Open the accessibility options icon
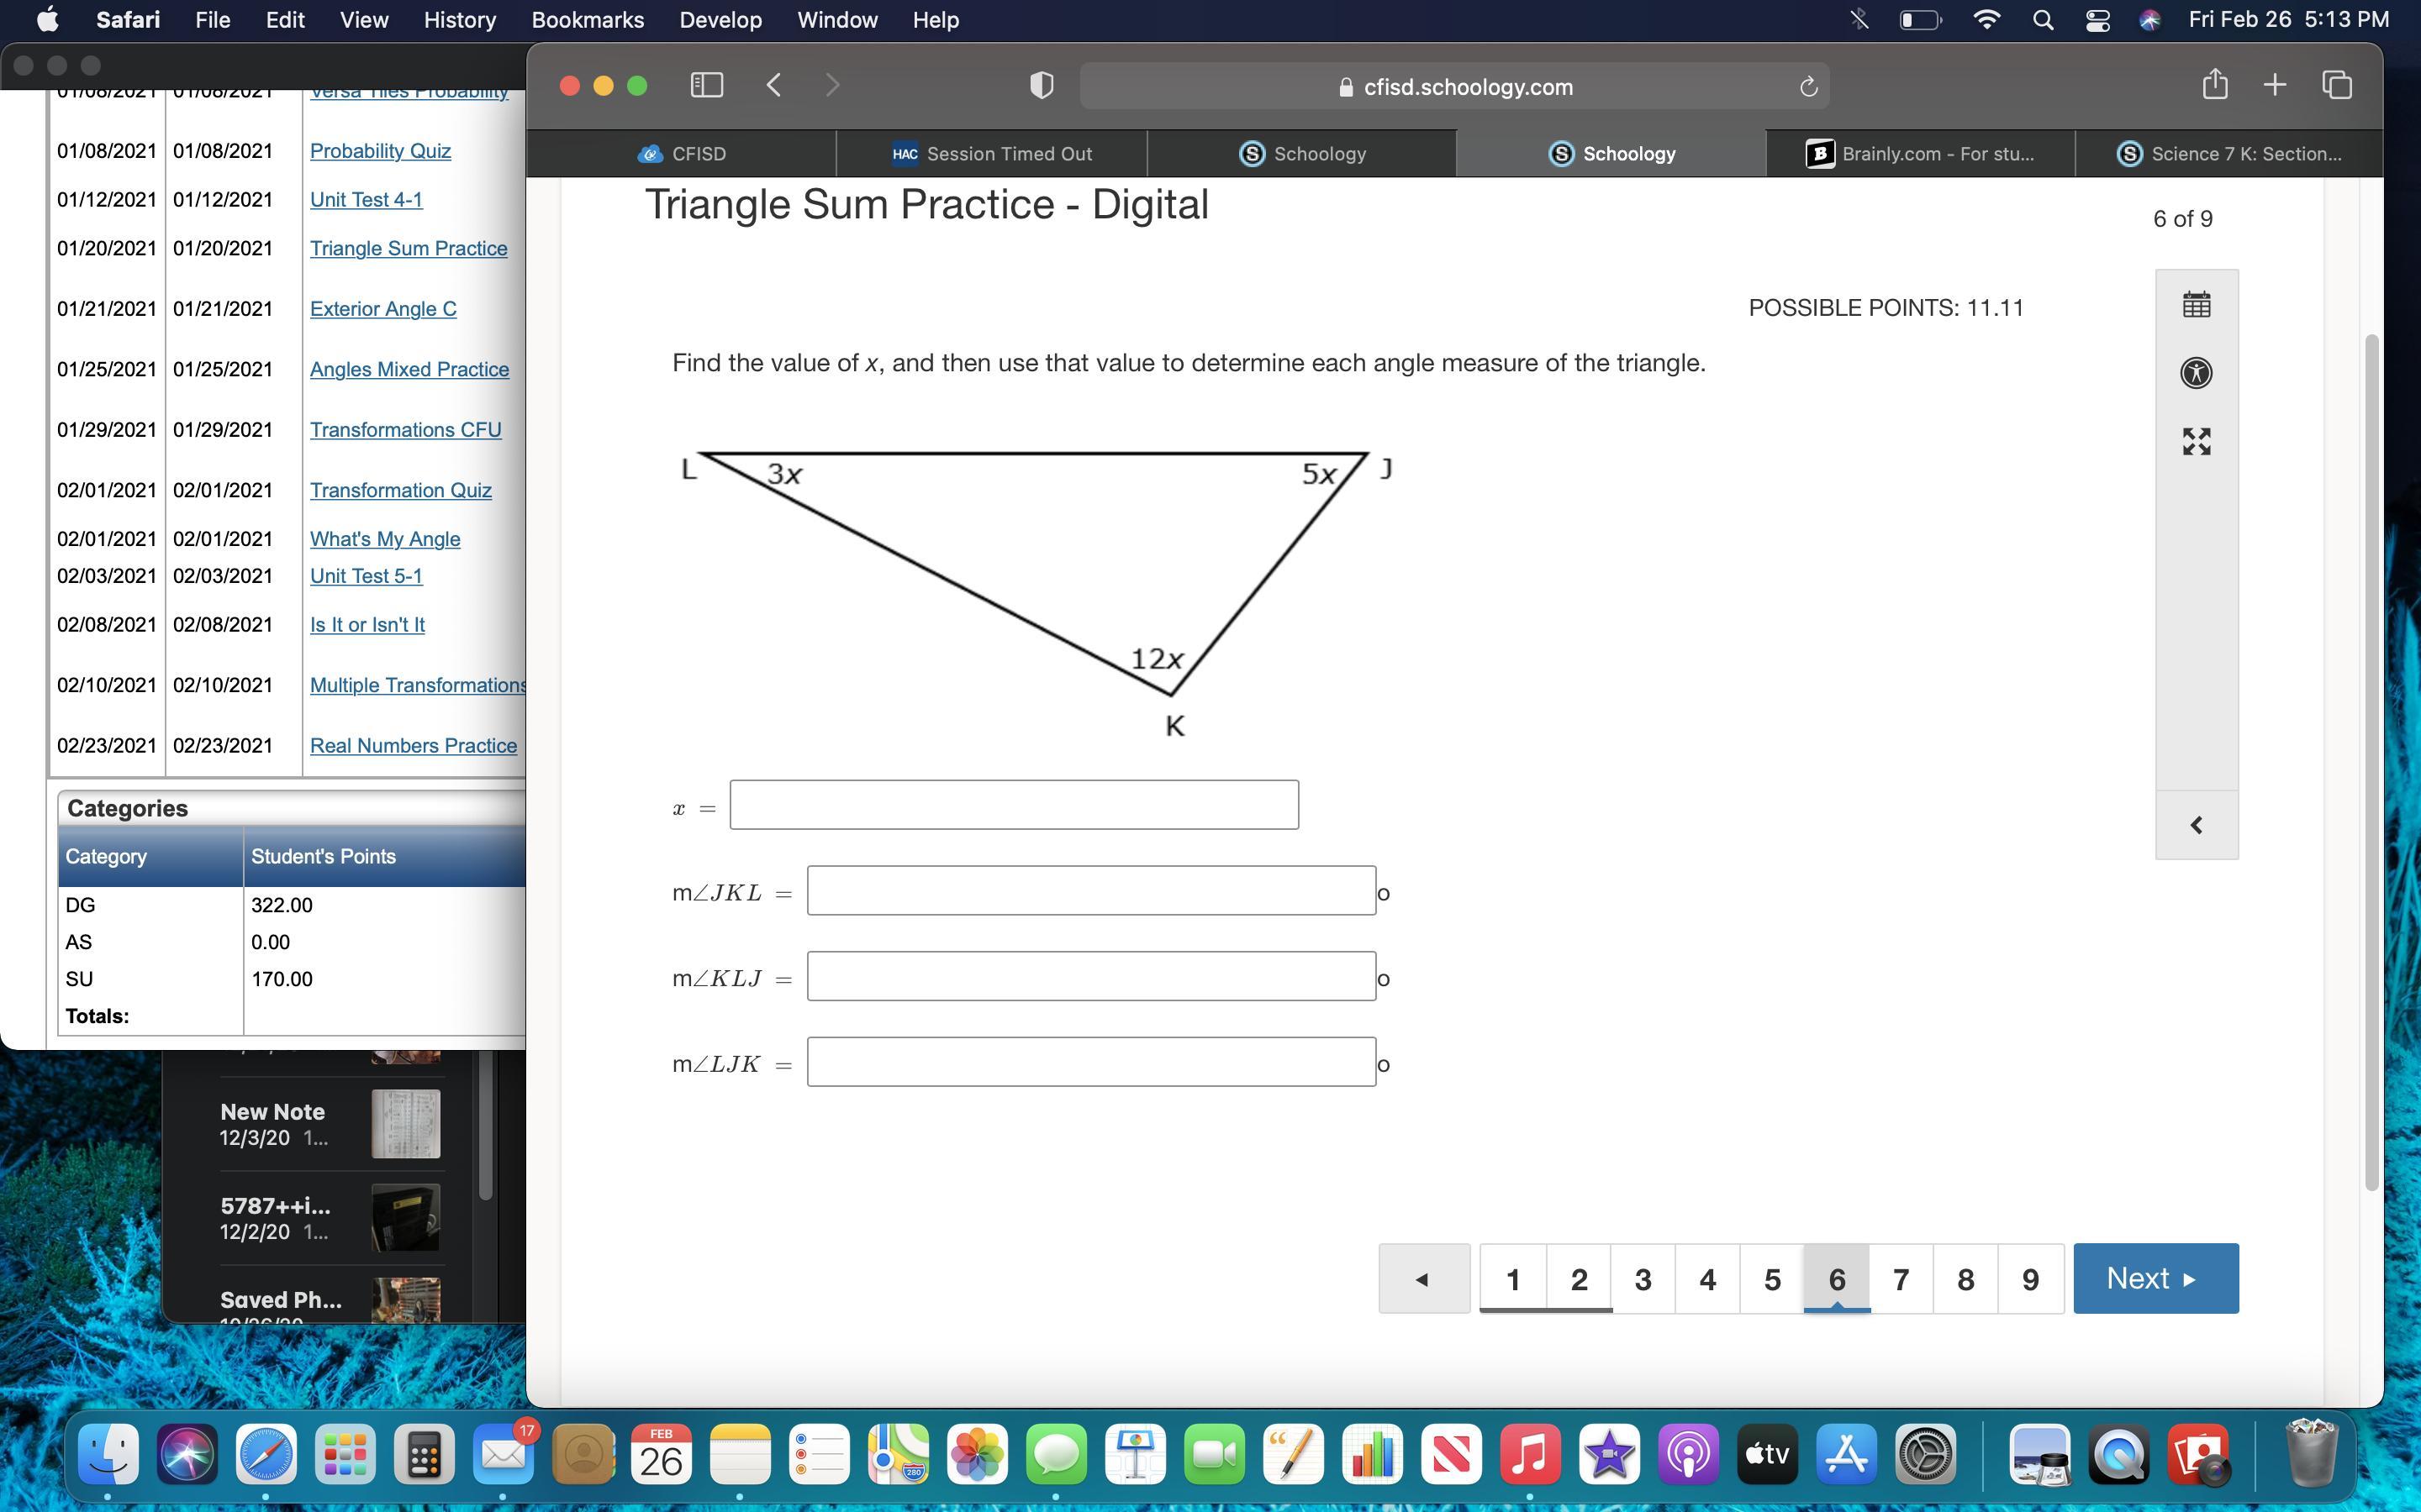 point(2196,373)
